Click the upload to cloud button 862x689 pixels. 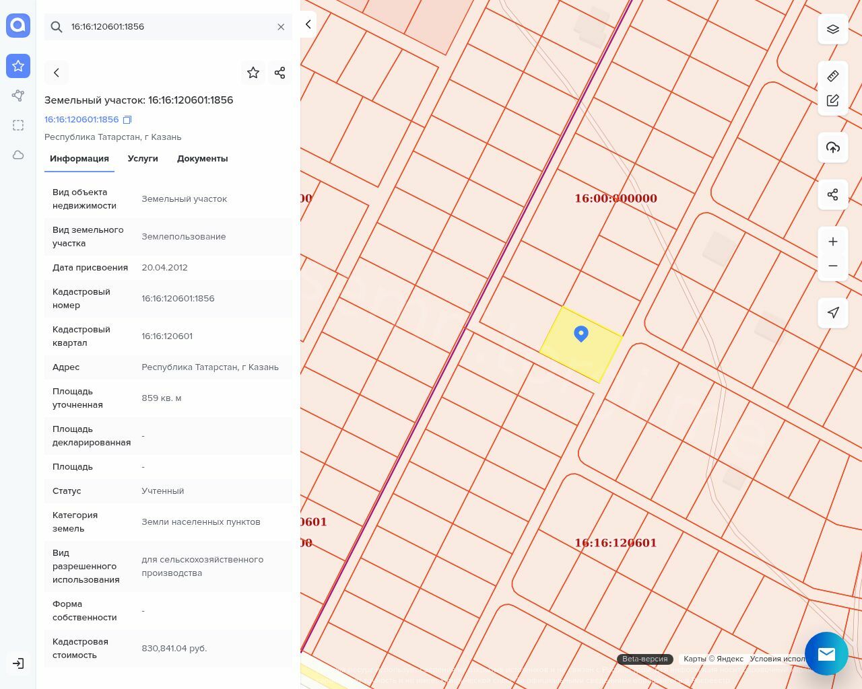833,147
